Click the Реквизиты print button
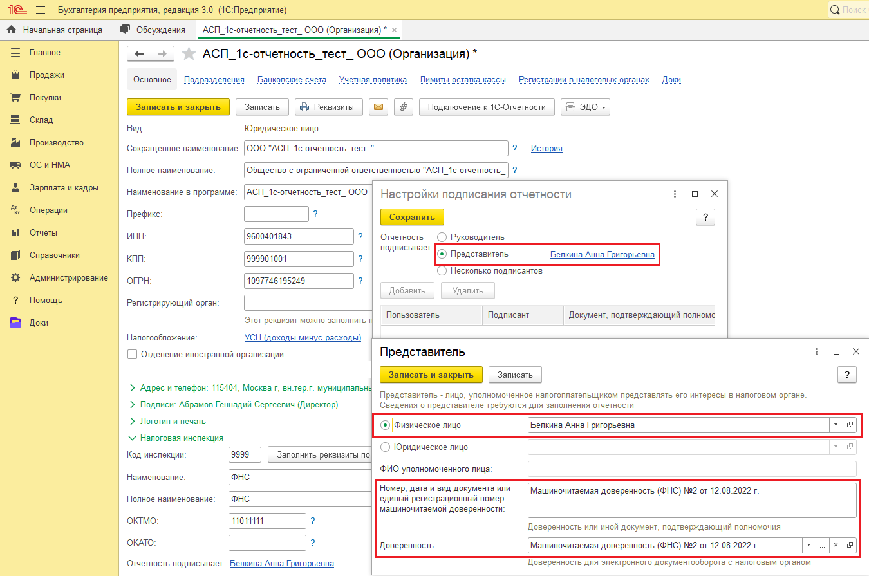Screen dimensions: 869x576 click(329, 107)
